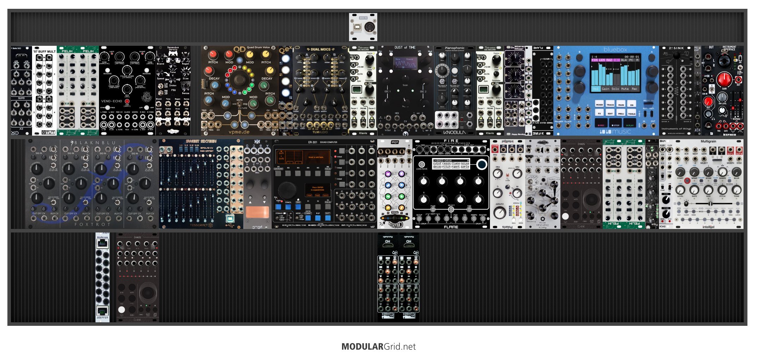The image size is (758, 354).
Task: Click the Select button on Flame FIRE
Action: tap(451, 209)
